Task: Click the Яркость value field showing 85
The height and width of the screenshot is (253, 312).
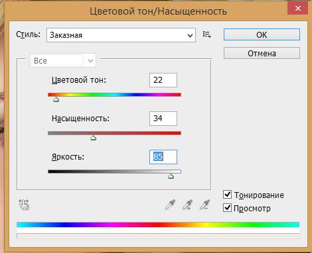Action: tap(163, 157)
